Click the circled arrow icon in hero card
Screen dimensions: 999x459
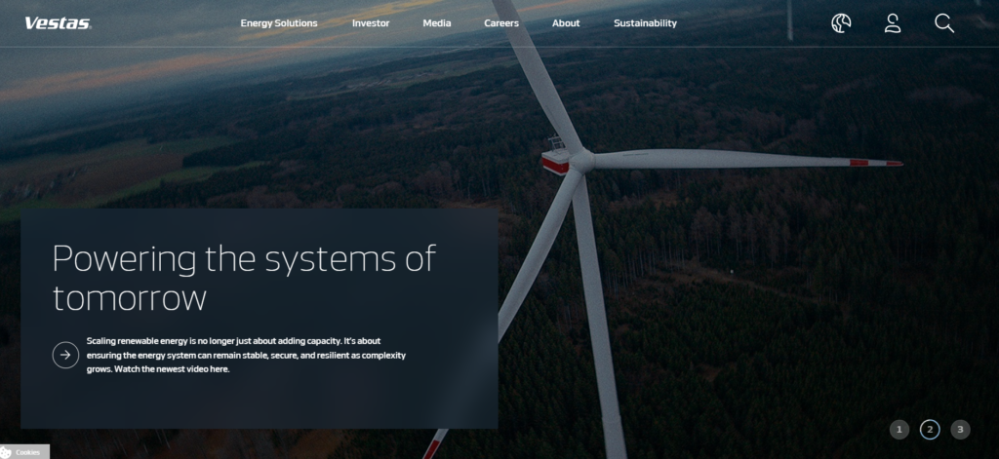pyautogui.click(x=65, y=356)
